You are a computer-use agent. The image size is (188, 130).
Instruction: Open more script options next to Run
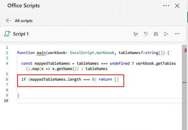[177, 34]
